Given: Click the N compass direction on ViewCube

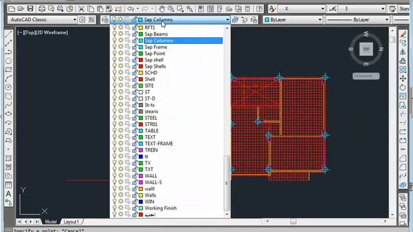Looking at the screenshot, I should (x=381, y=49).
